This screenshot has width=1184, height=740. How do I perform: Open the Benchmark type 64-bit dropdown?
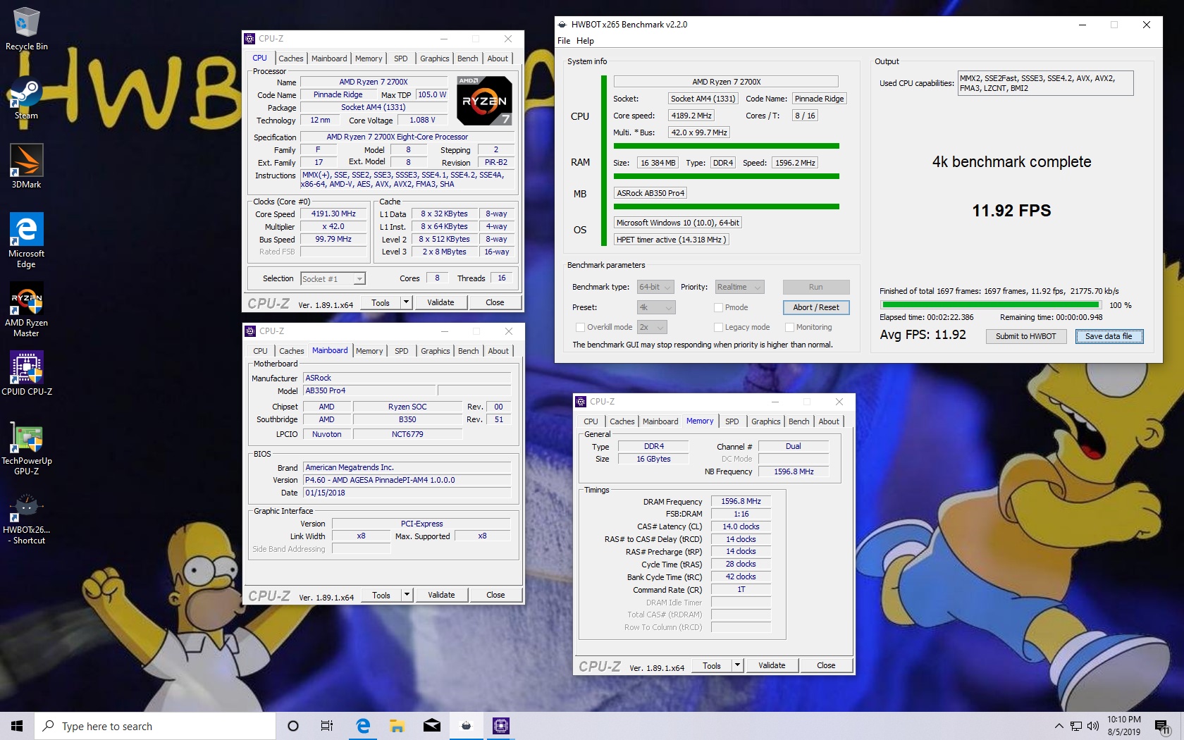[655, 287]
